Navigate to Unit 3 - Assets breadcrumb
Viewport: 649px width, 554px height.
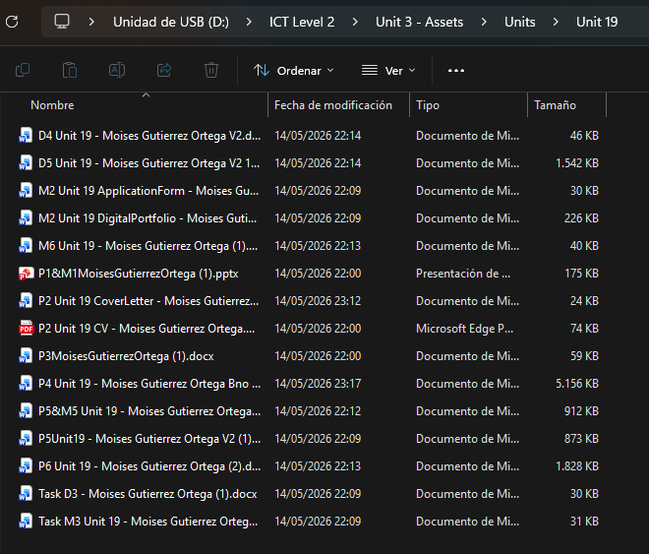[x=419, y=22]
